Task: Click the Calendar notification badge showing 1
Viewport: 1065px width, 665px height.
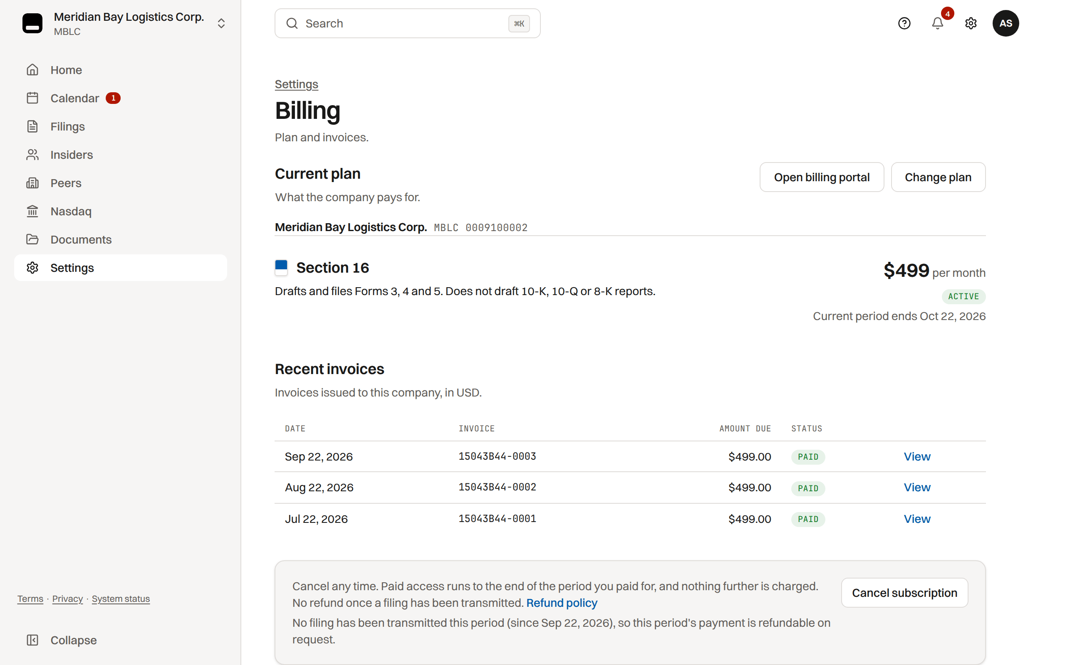Action: (x=113, y=98)
